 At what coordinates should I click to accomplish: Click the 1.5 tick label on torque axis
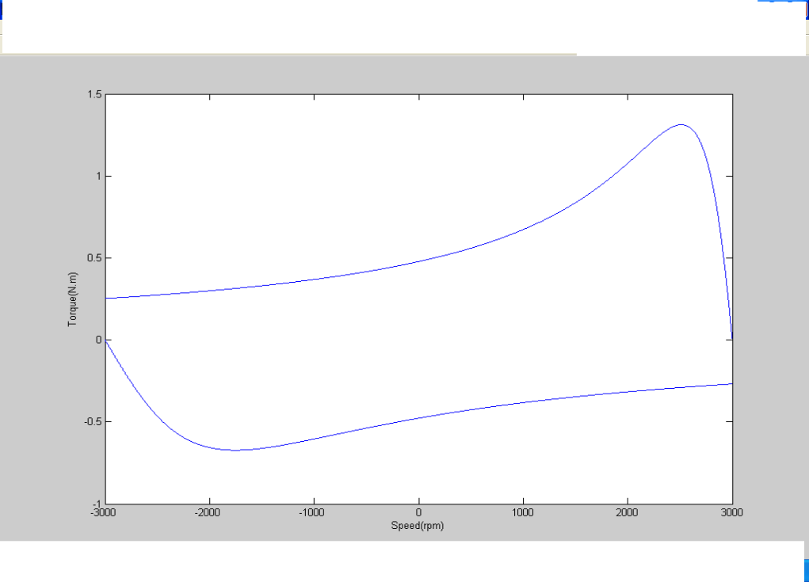coord(95,95)
